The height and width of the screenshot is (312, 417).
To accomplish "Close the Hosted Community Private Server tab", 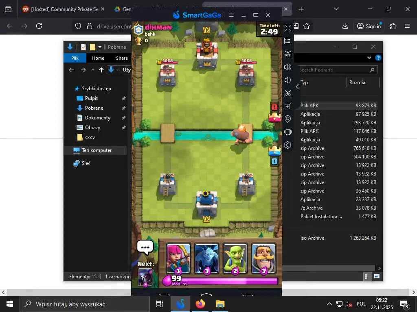I will tap(103, 9).
